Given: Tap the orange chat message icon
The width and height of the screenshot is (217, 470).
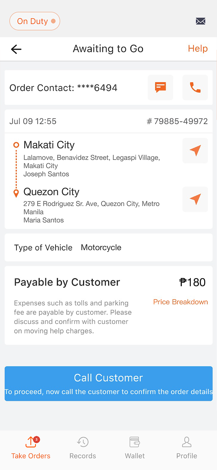Looking at the screenshot, I should click(x=160, y=87).
